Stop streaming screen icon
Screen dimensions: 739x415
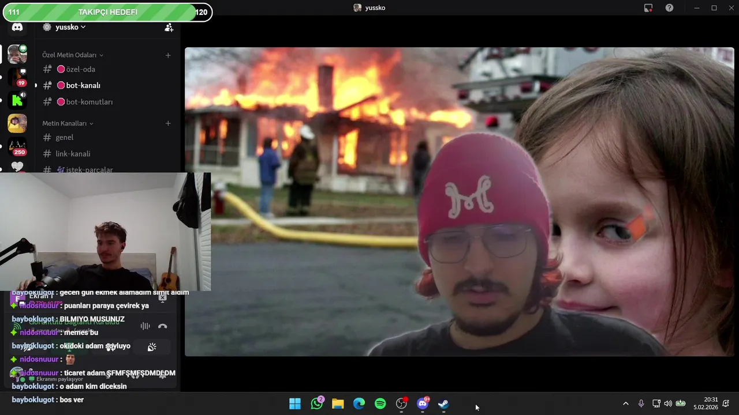point(162,297)
